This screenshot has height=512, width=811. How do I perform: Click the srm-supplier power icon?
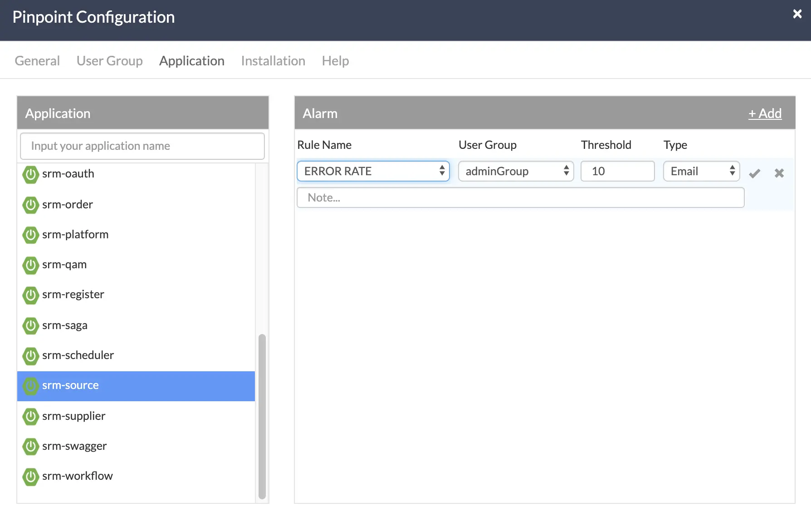click(30, 417)
